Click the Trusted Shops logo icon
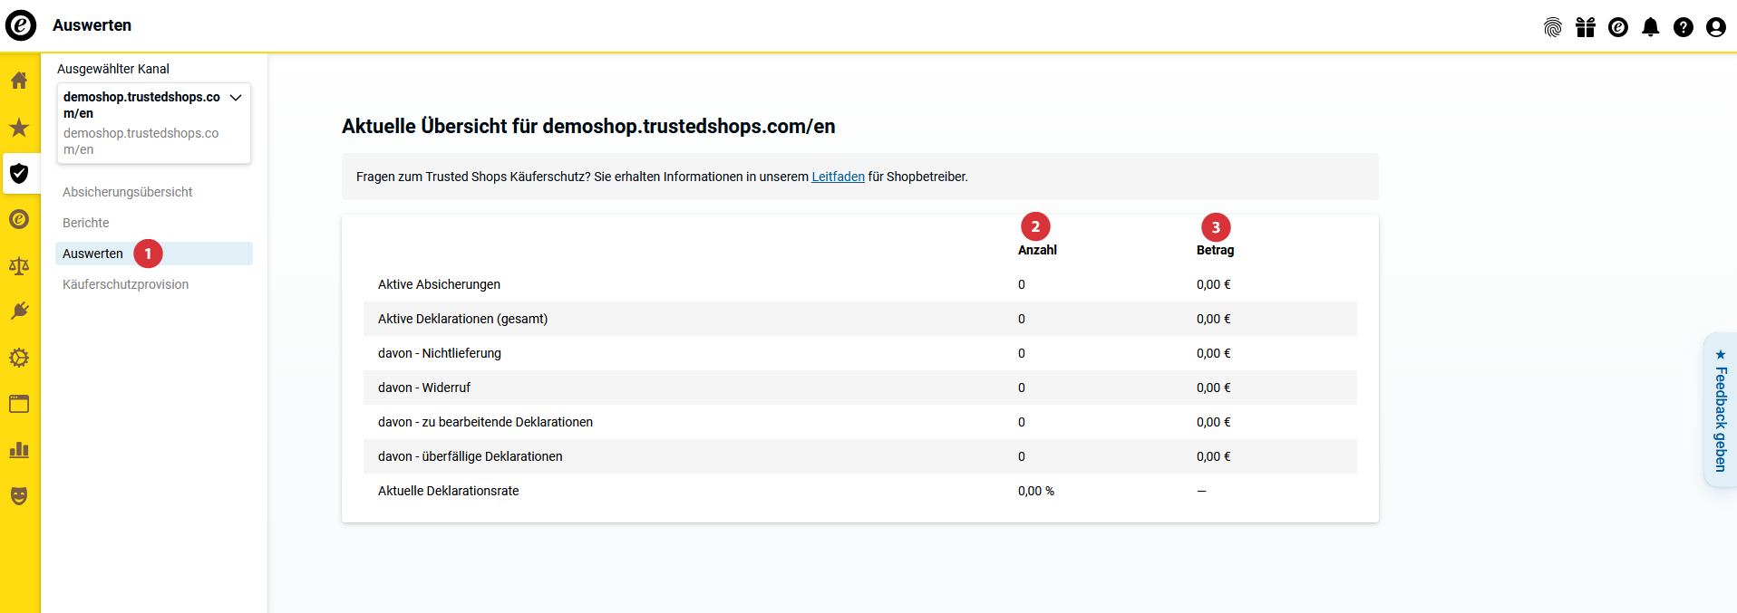Screen dimensions: 1737x613 click(x=21, y=25)
